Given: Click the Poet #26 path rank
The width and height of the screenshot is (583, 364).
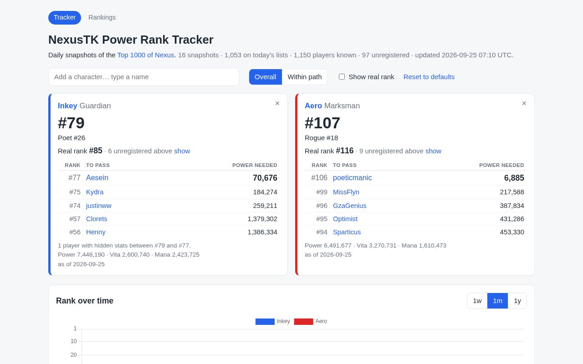Looking at the screenshot, I should [x=72, y=138].
